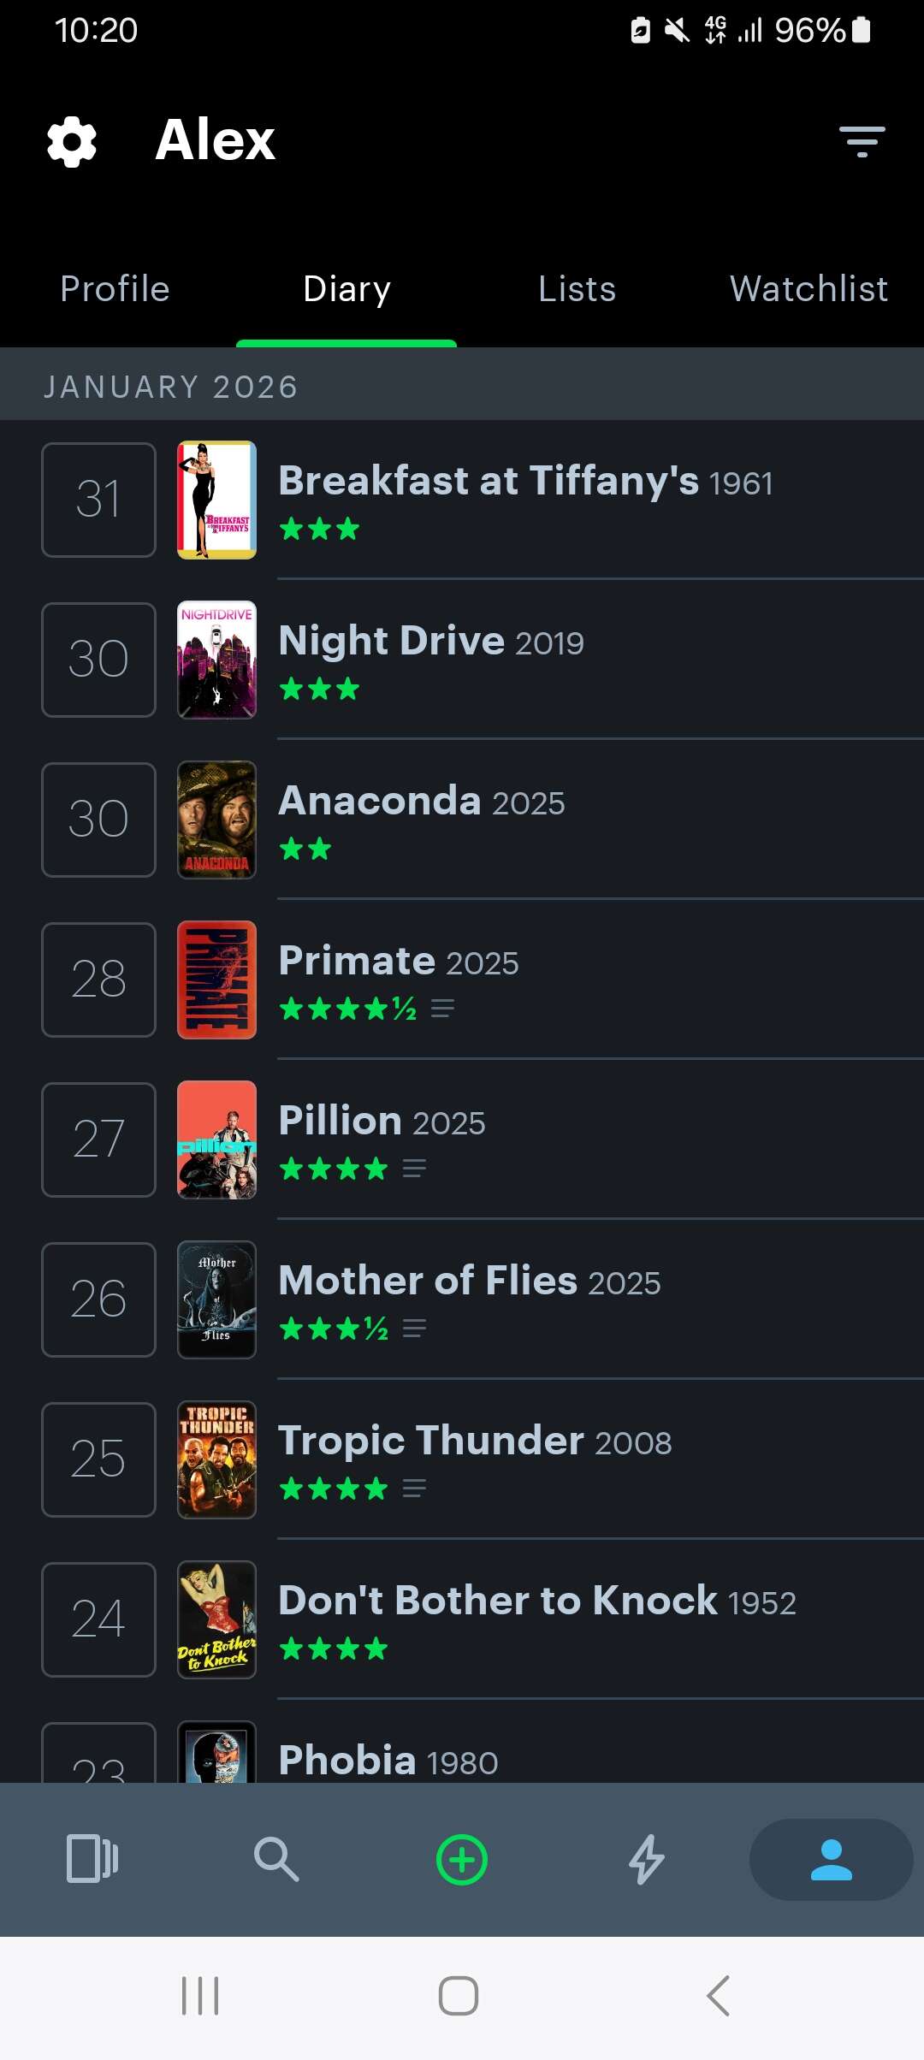
Task: Open the Don't Bother to Knock entry
Action: 537,1601
